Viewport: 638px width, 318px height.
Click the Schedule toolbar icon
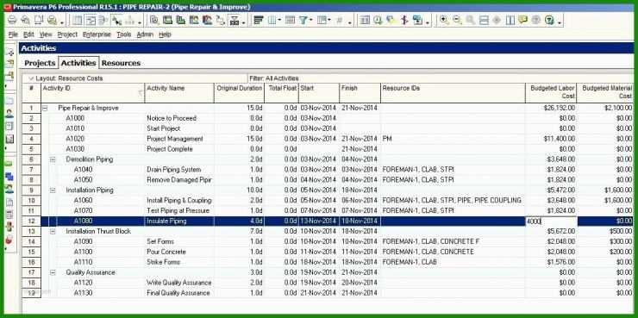coord(378,20)
